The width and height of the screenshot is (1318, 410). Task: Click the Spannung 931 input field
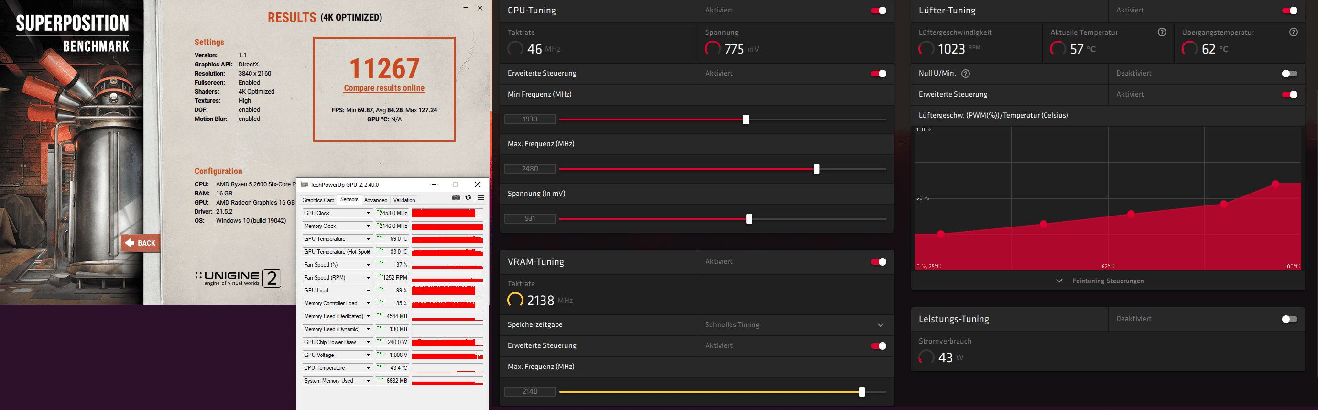530,219
